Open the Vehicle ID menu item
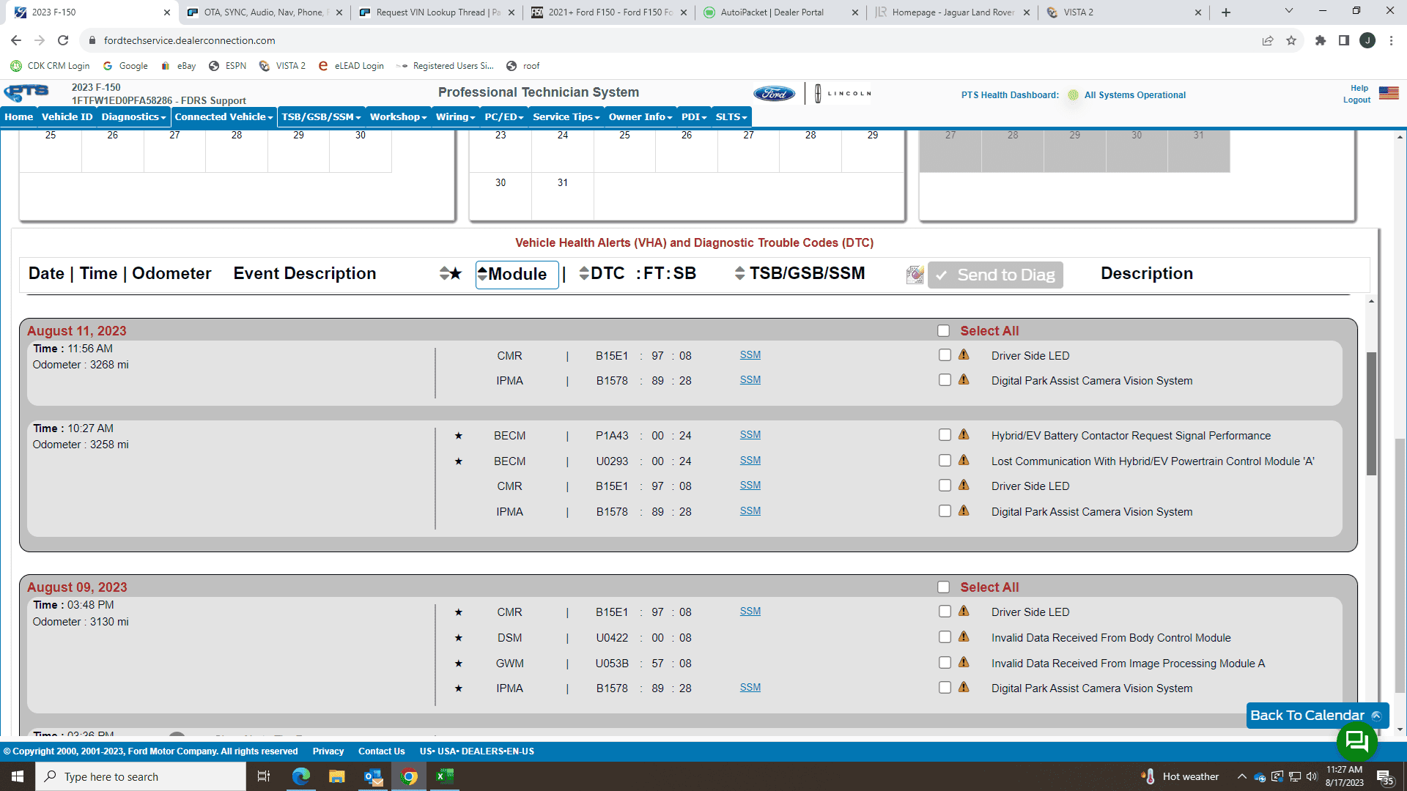Viewport: 1407px width, 791px height. 67,117
